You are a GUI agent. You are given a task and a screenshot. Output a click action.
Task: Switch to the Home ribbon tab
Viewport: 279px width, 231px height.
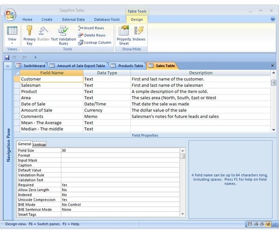pyautogui.click(x=27, y=20)
